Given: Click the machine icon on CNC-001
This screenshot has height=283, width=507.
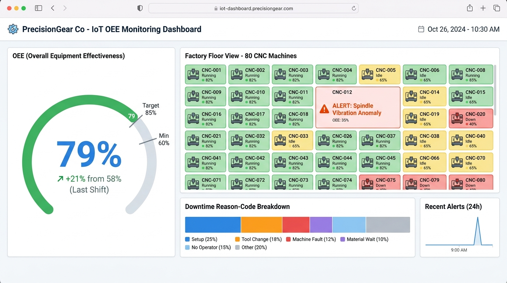Looking at the screenshot, I should coord(193,75).
